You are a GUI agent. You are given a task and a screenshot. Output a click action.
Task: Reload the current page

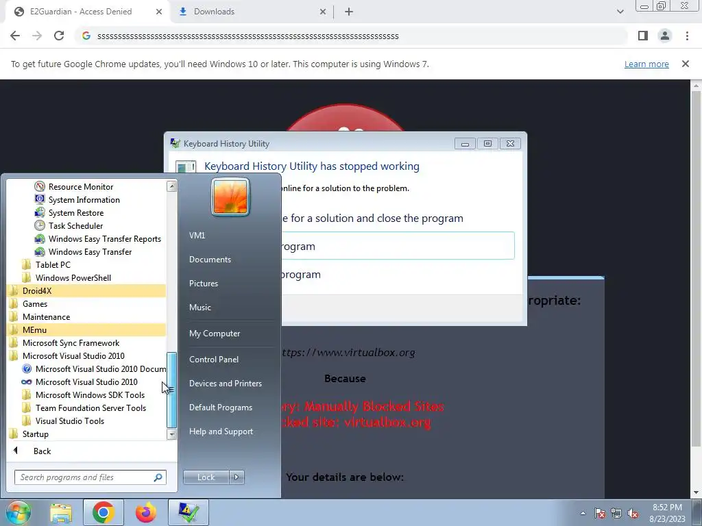[59, 36]
